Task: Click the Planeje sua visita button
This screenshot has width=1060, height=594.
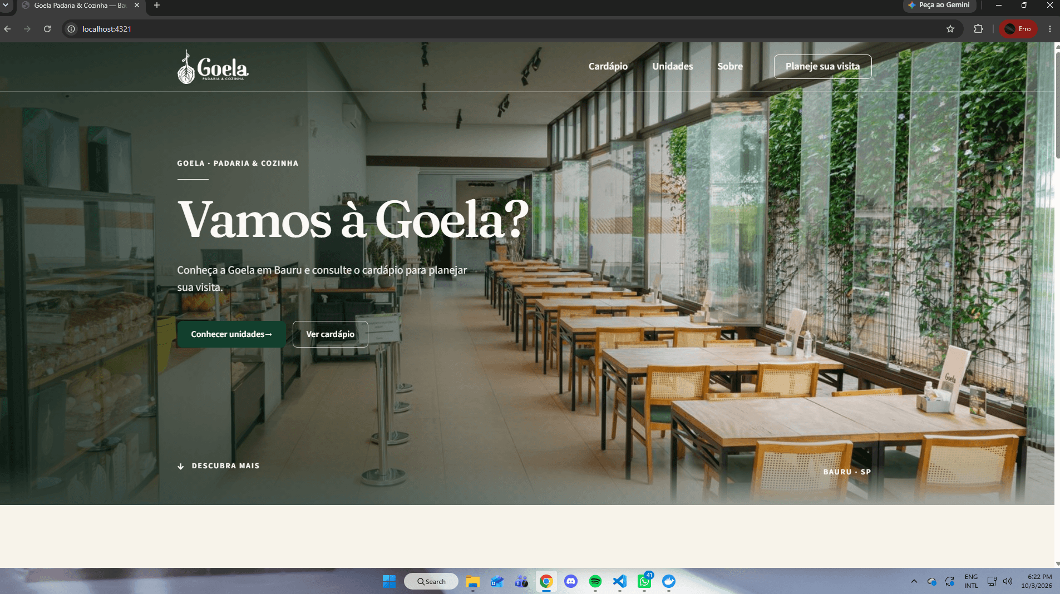Action: tap(822, 67)
